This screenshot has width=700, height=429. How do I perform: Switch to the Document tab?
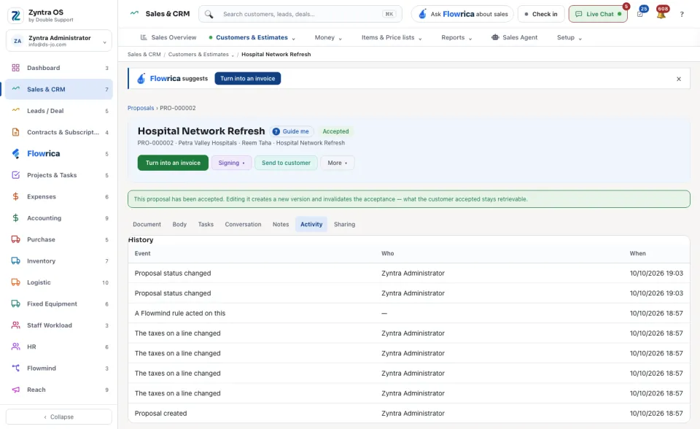tap(147, 224)
